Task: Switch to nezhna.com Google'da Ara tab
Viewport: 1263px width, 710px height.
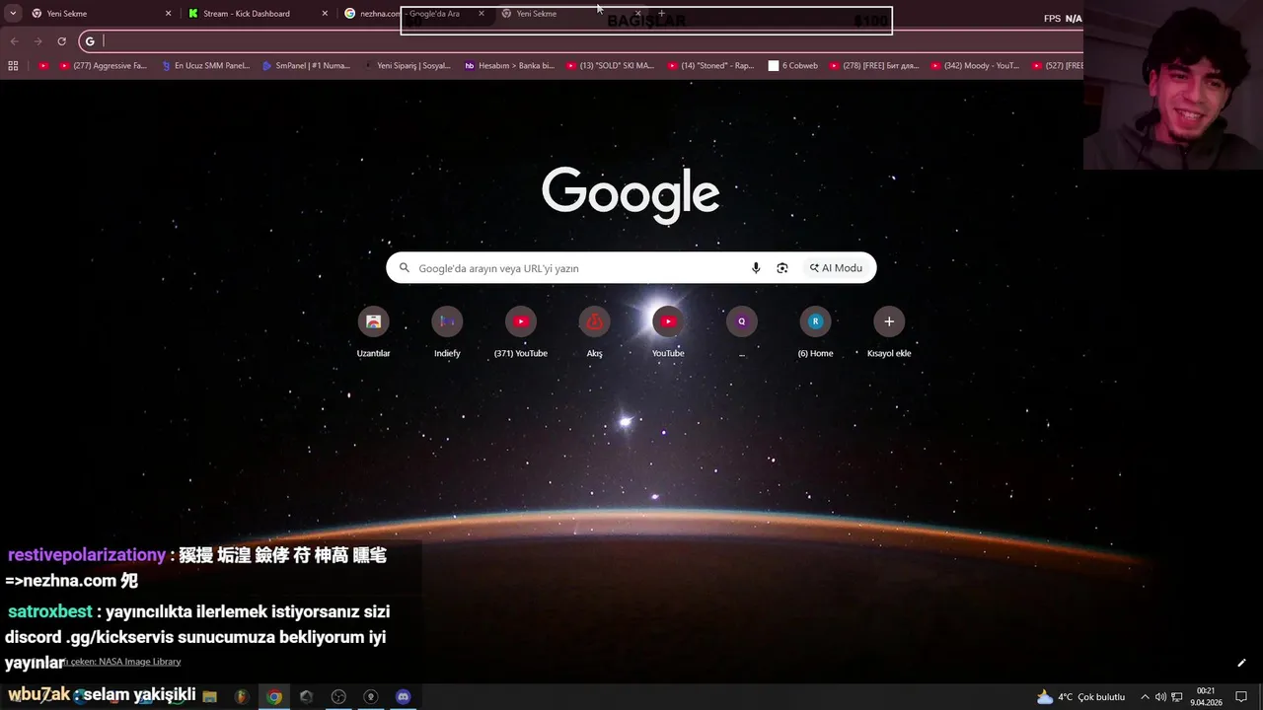Action: [414, 14]
